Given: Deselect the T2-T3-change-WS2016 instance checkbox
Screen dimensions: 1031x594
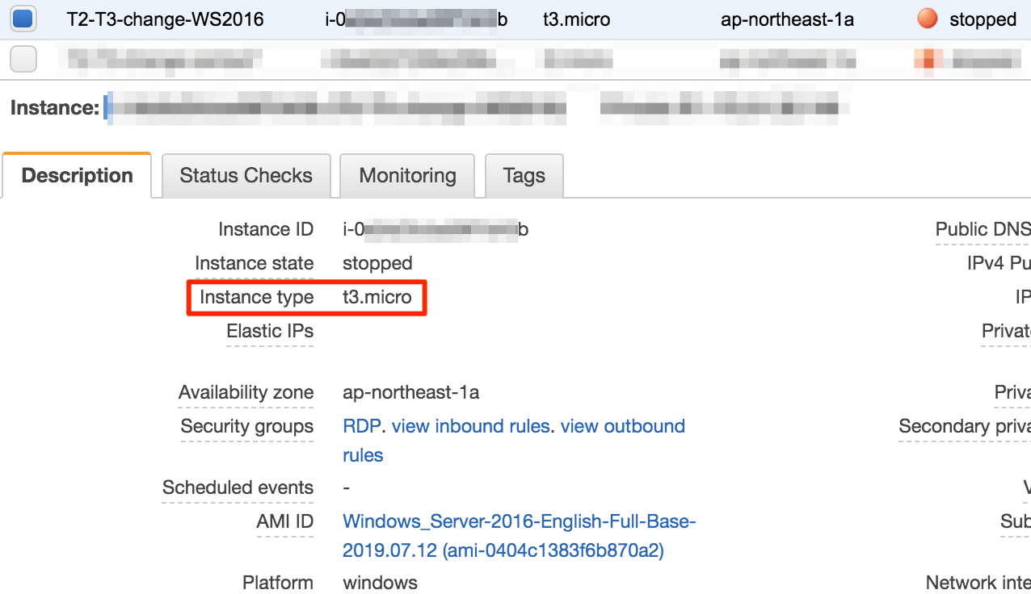Looking at the screenshot, I should (23, 19).
